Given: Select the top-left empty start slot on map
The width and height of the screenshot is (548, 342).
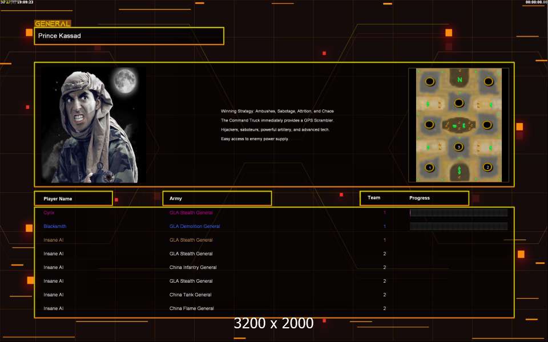Looking at the screenshot, I should coord(430,82).
